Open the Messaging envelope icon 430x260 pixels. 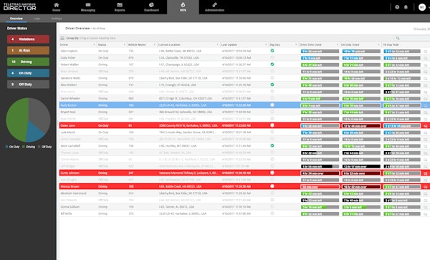[x=88, y=5]
